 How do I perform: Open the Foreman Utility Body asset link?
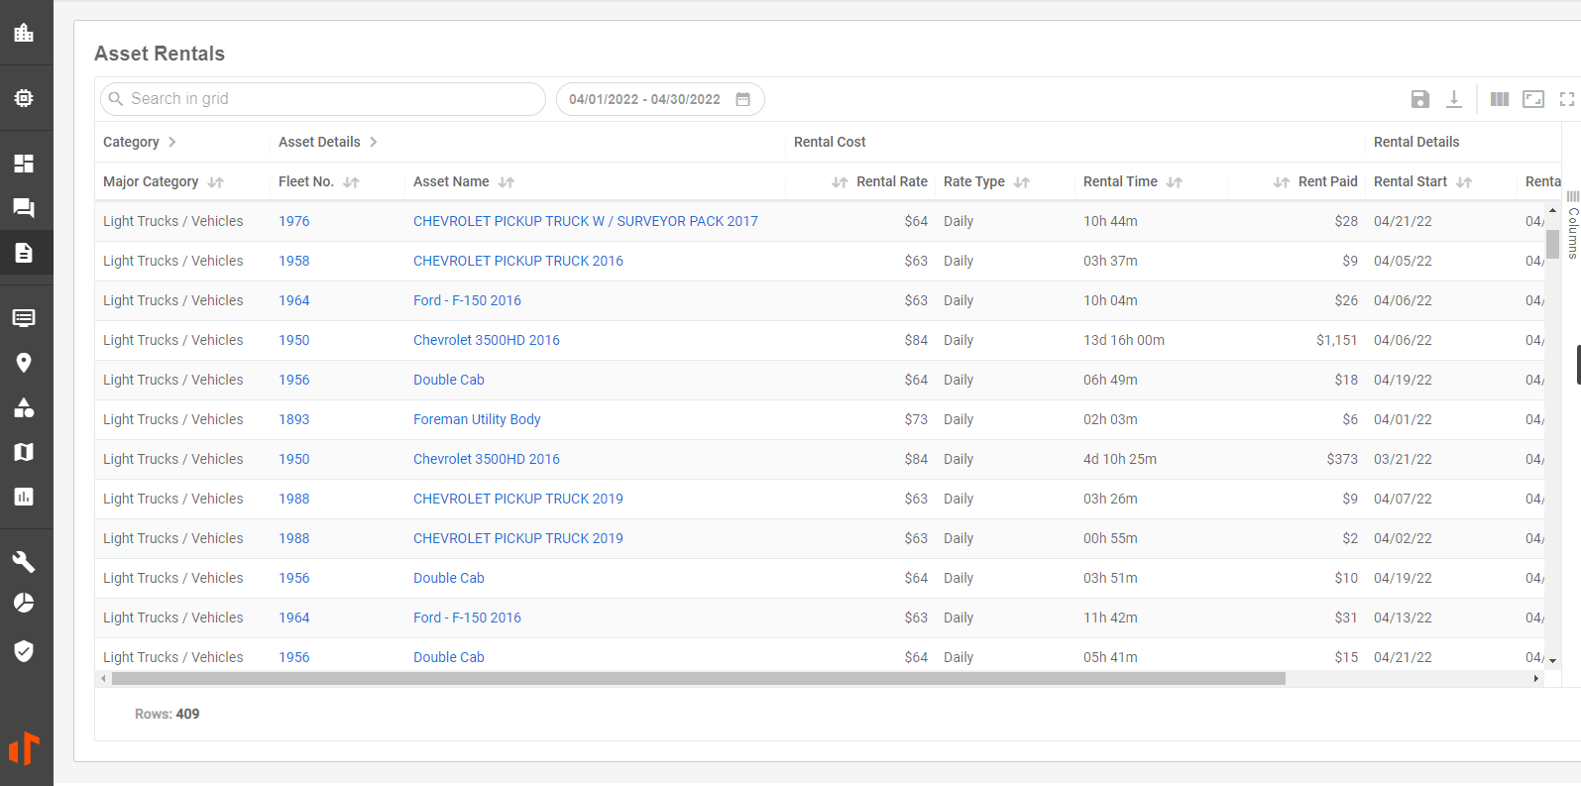click(477, 419)
